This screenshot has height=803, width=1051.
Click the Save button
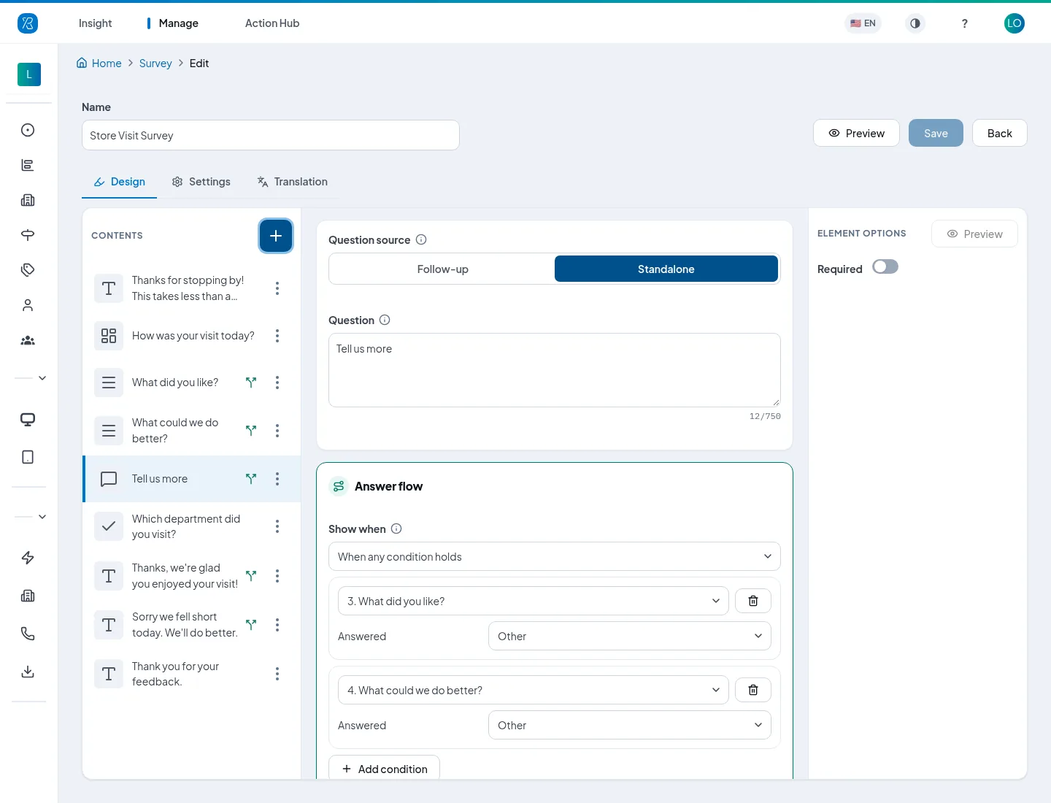[936, 133]
